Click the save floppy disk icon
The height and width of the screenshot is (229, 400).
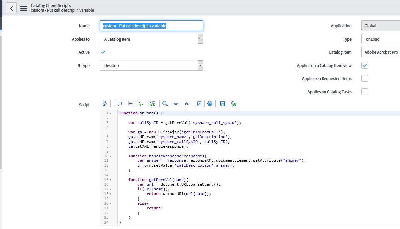pos(222,104)
